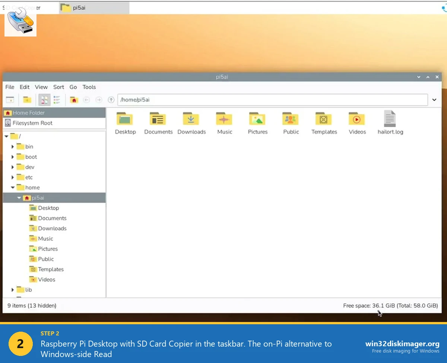Open the path bar dropdown
Viewport: 447px width, 363px height.
434,100
